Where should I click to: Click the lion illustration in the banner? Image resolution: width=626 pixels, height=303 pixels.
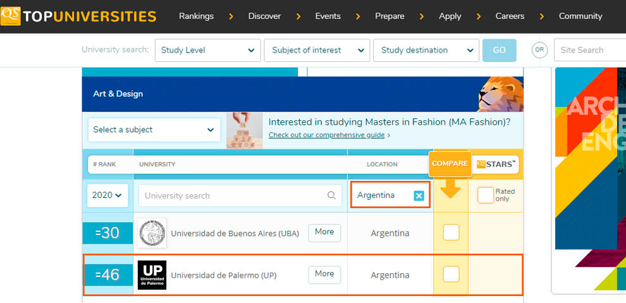pyautogui.click(x=501, y=94)
